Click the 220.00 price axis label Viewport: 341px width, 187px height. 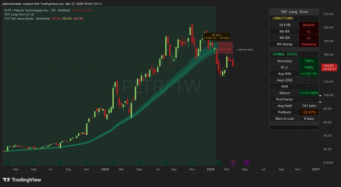tap(328, 14)
